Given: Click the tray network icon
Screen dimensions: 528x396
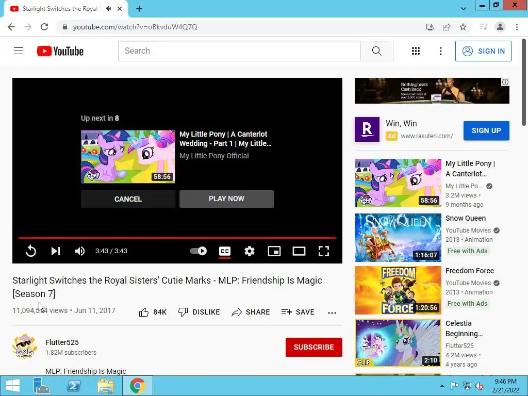Looking at the screenshot, I should [x=467, y=386].
